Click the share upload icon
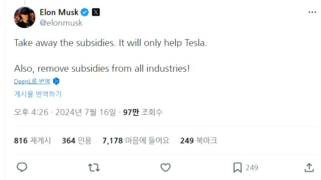 point(309,167)
